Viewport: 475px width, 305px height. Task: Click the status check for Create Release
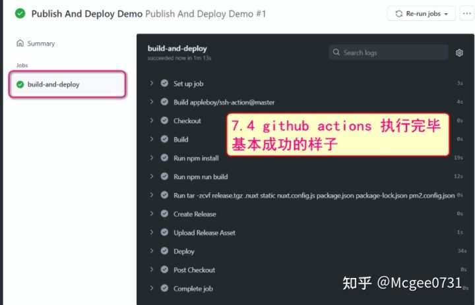click(164, 214)
